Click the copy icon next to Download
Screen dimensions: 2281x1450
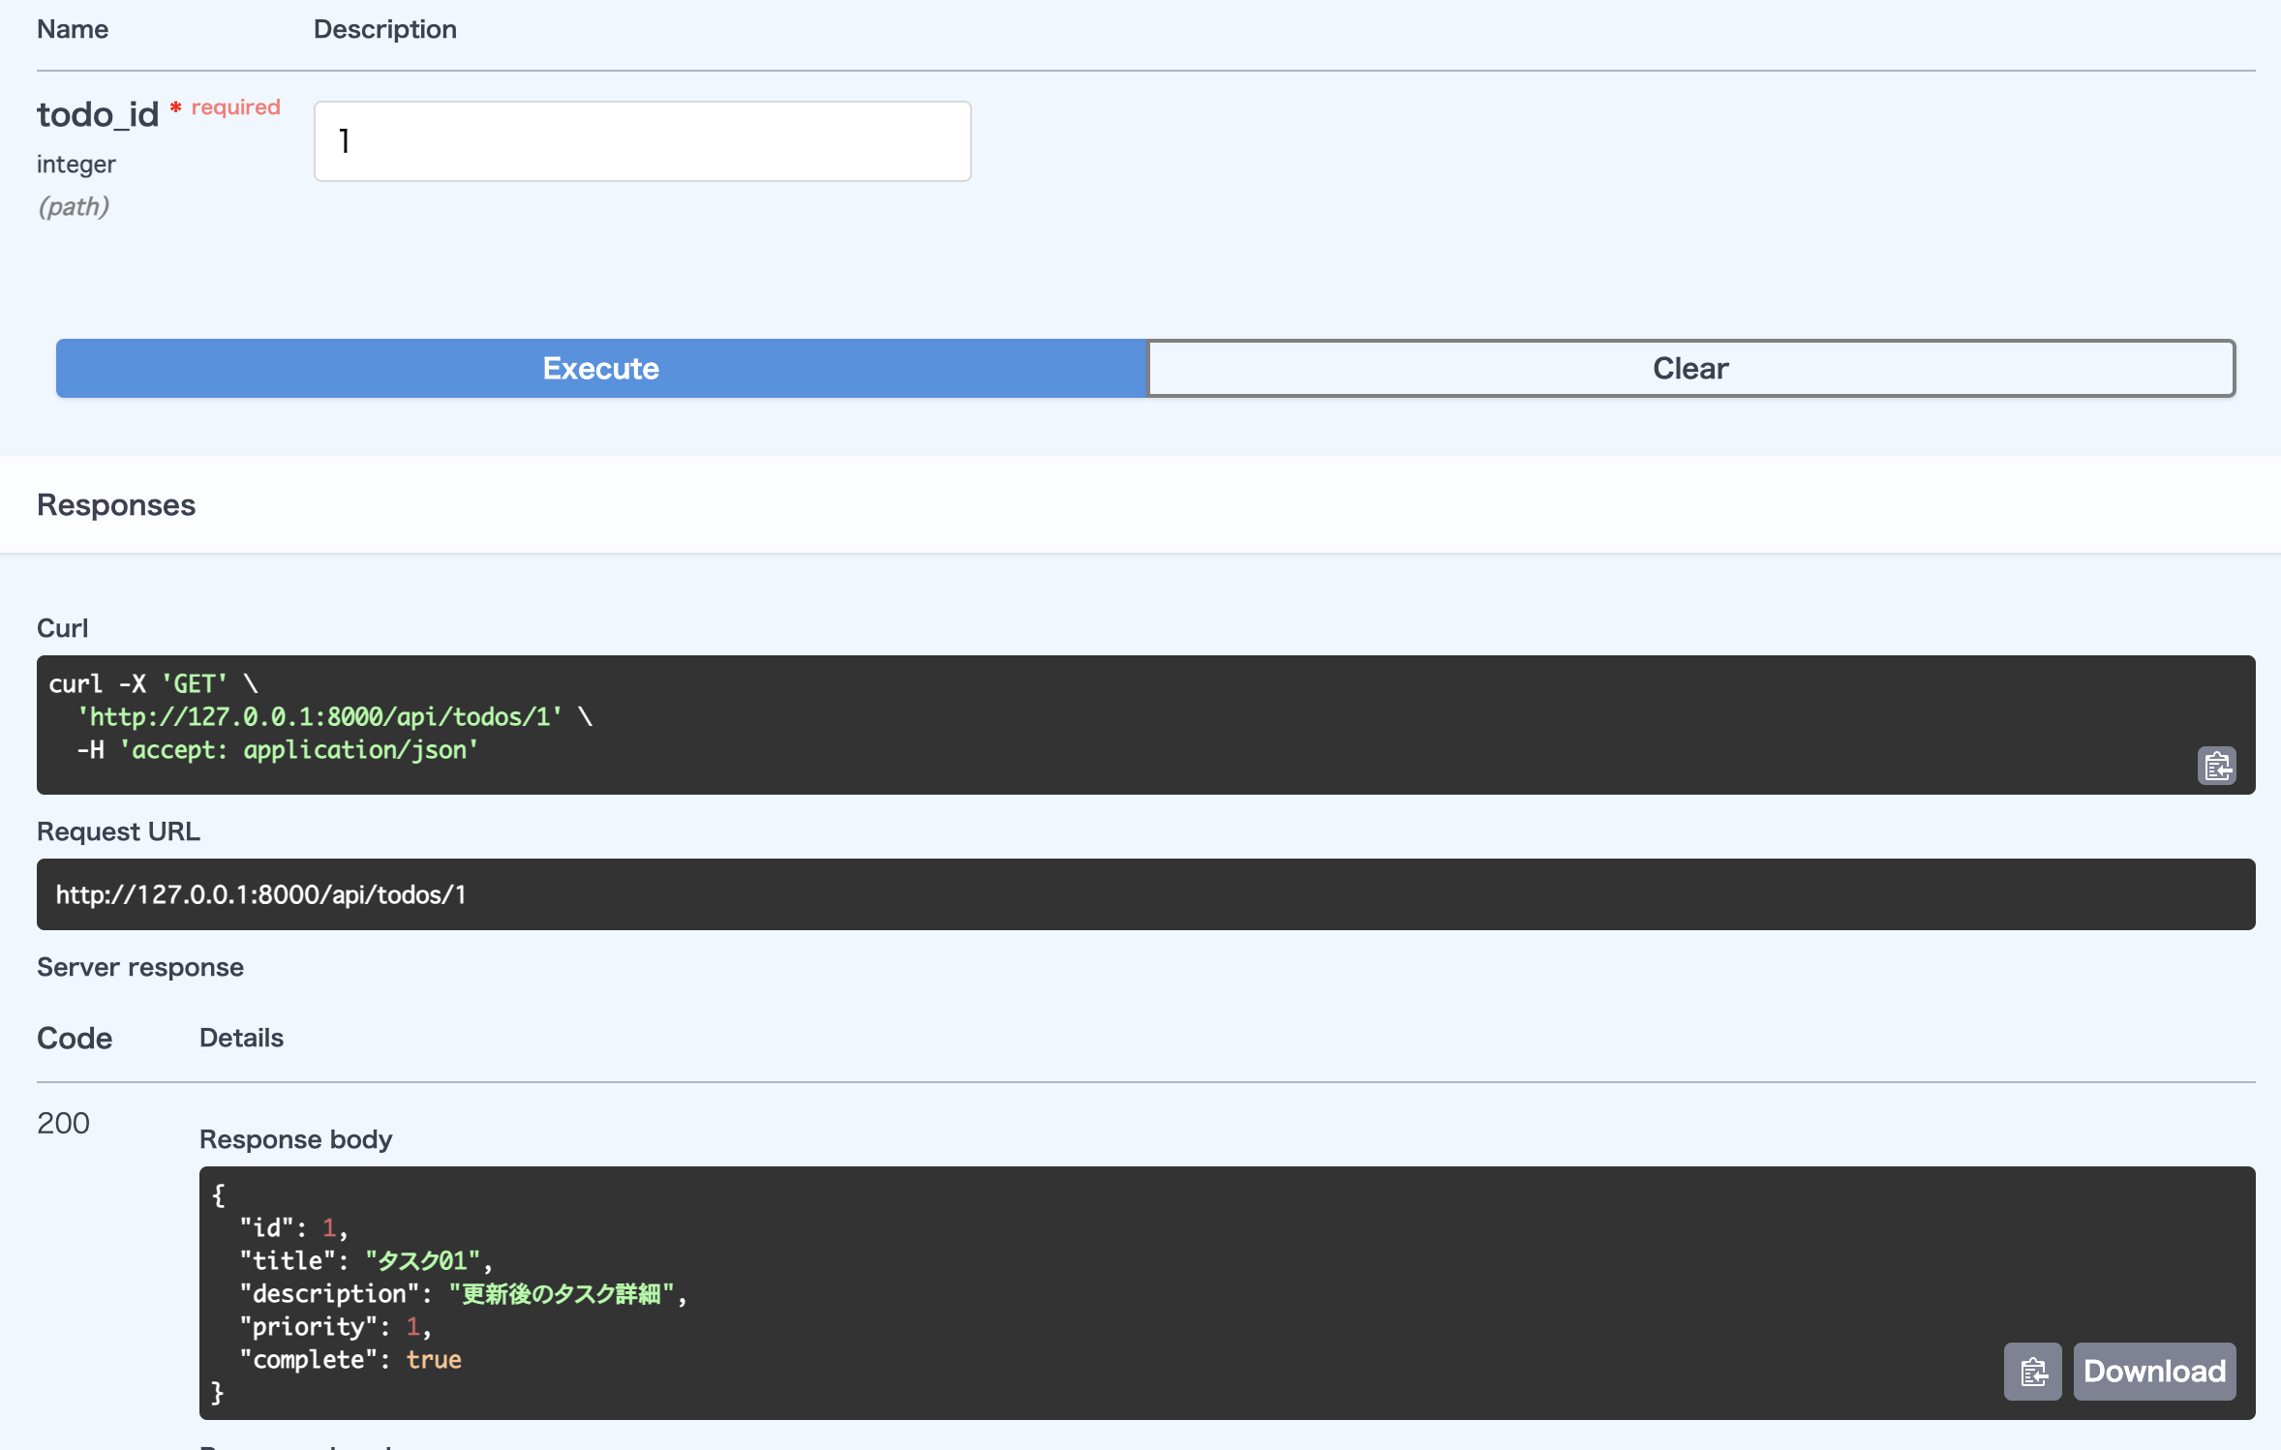click(2033, 1372)
